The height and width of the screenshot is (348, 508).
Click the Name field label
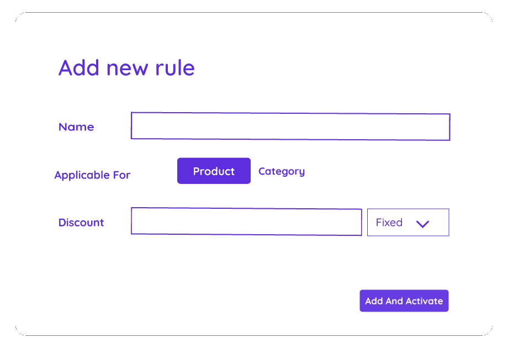(76, 127)
